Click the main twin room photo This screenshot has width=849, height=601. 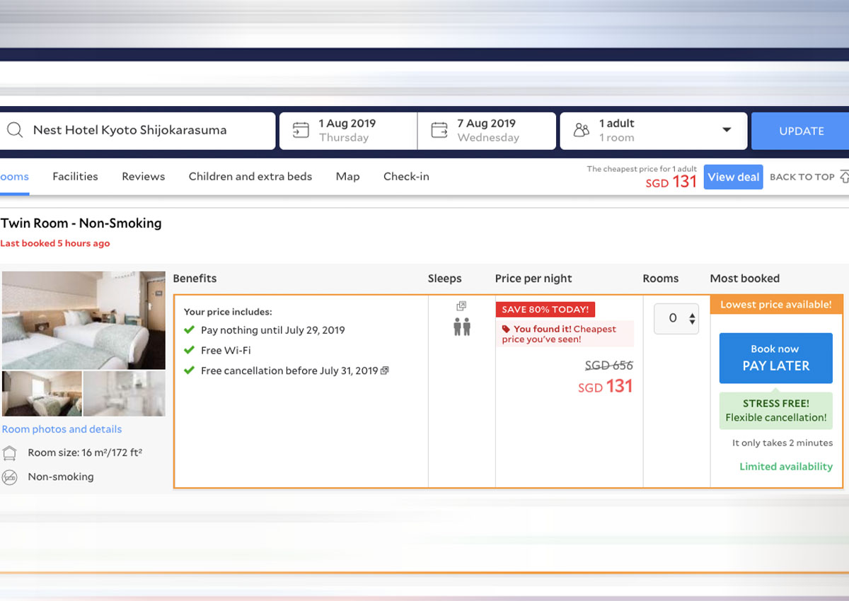pyautogui.click(x=83, y=320)
